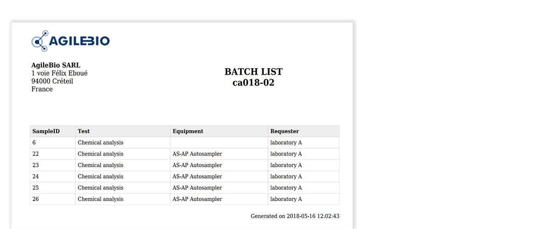
Task: Click laboratory A in sample 26 row
Action: coord(286,199)
